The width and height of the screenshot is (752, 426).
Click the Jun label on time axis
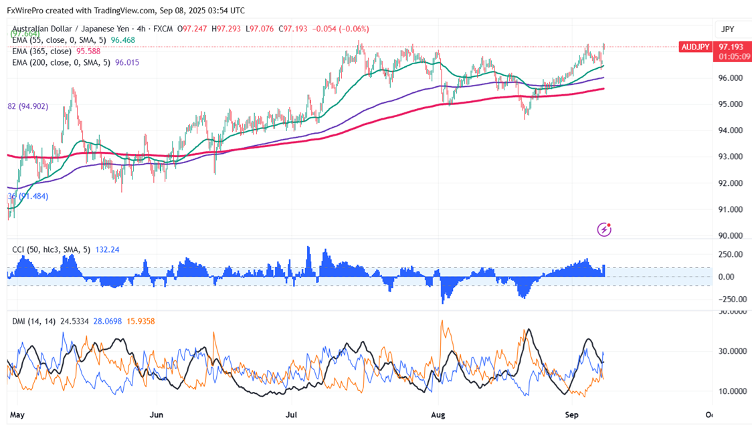pyautogui.click(x=157, y=415)
